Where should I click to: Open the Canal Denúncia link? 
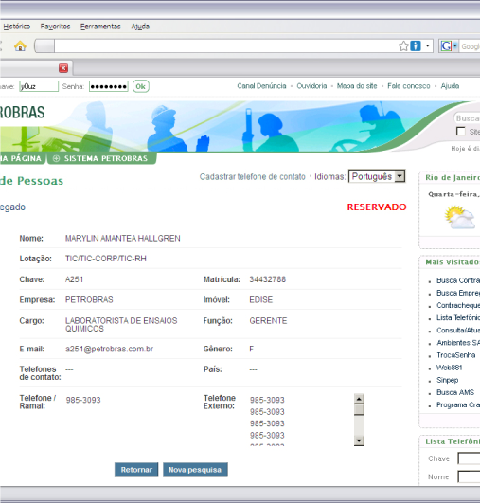pyautogui.click(x=261, y=86)
